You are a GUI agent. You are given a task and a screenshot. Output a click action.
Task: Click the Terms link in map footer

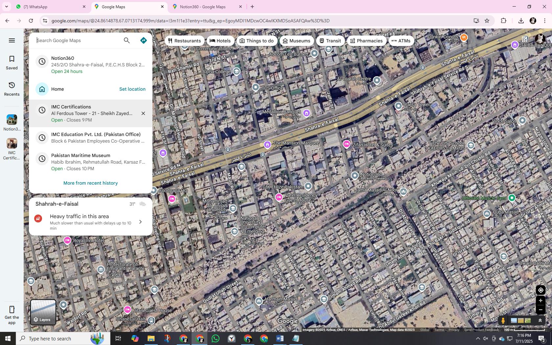[x=439, y=330]
